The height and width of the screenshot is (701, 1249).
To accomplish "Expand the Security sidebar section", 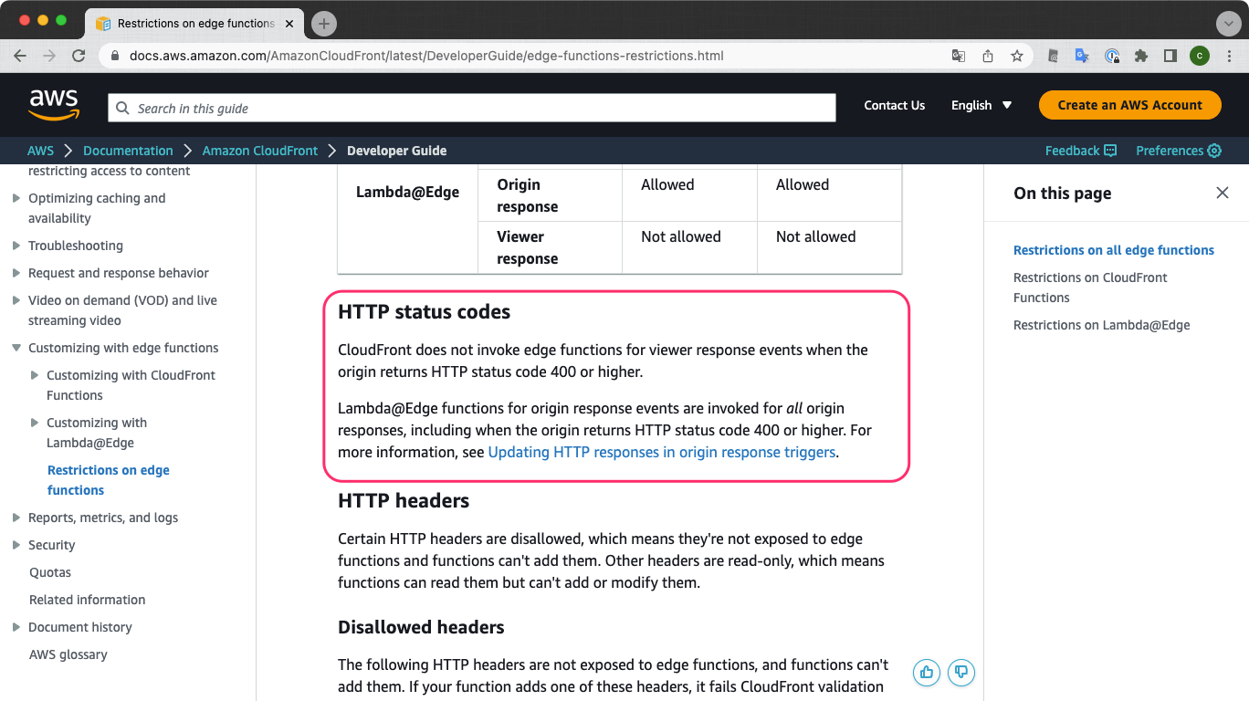I will 17,545.
